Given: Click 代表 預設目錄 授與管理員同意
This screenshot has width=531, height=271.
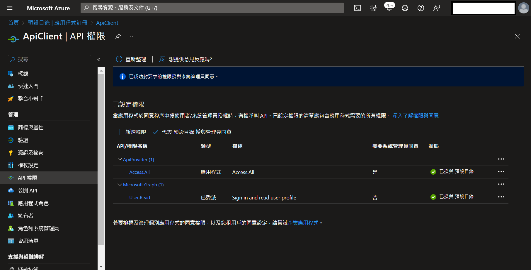Looking at the screenshot, I should [192, 132].
